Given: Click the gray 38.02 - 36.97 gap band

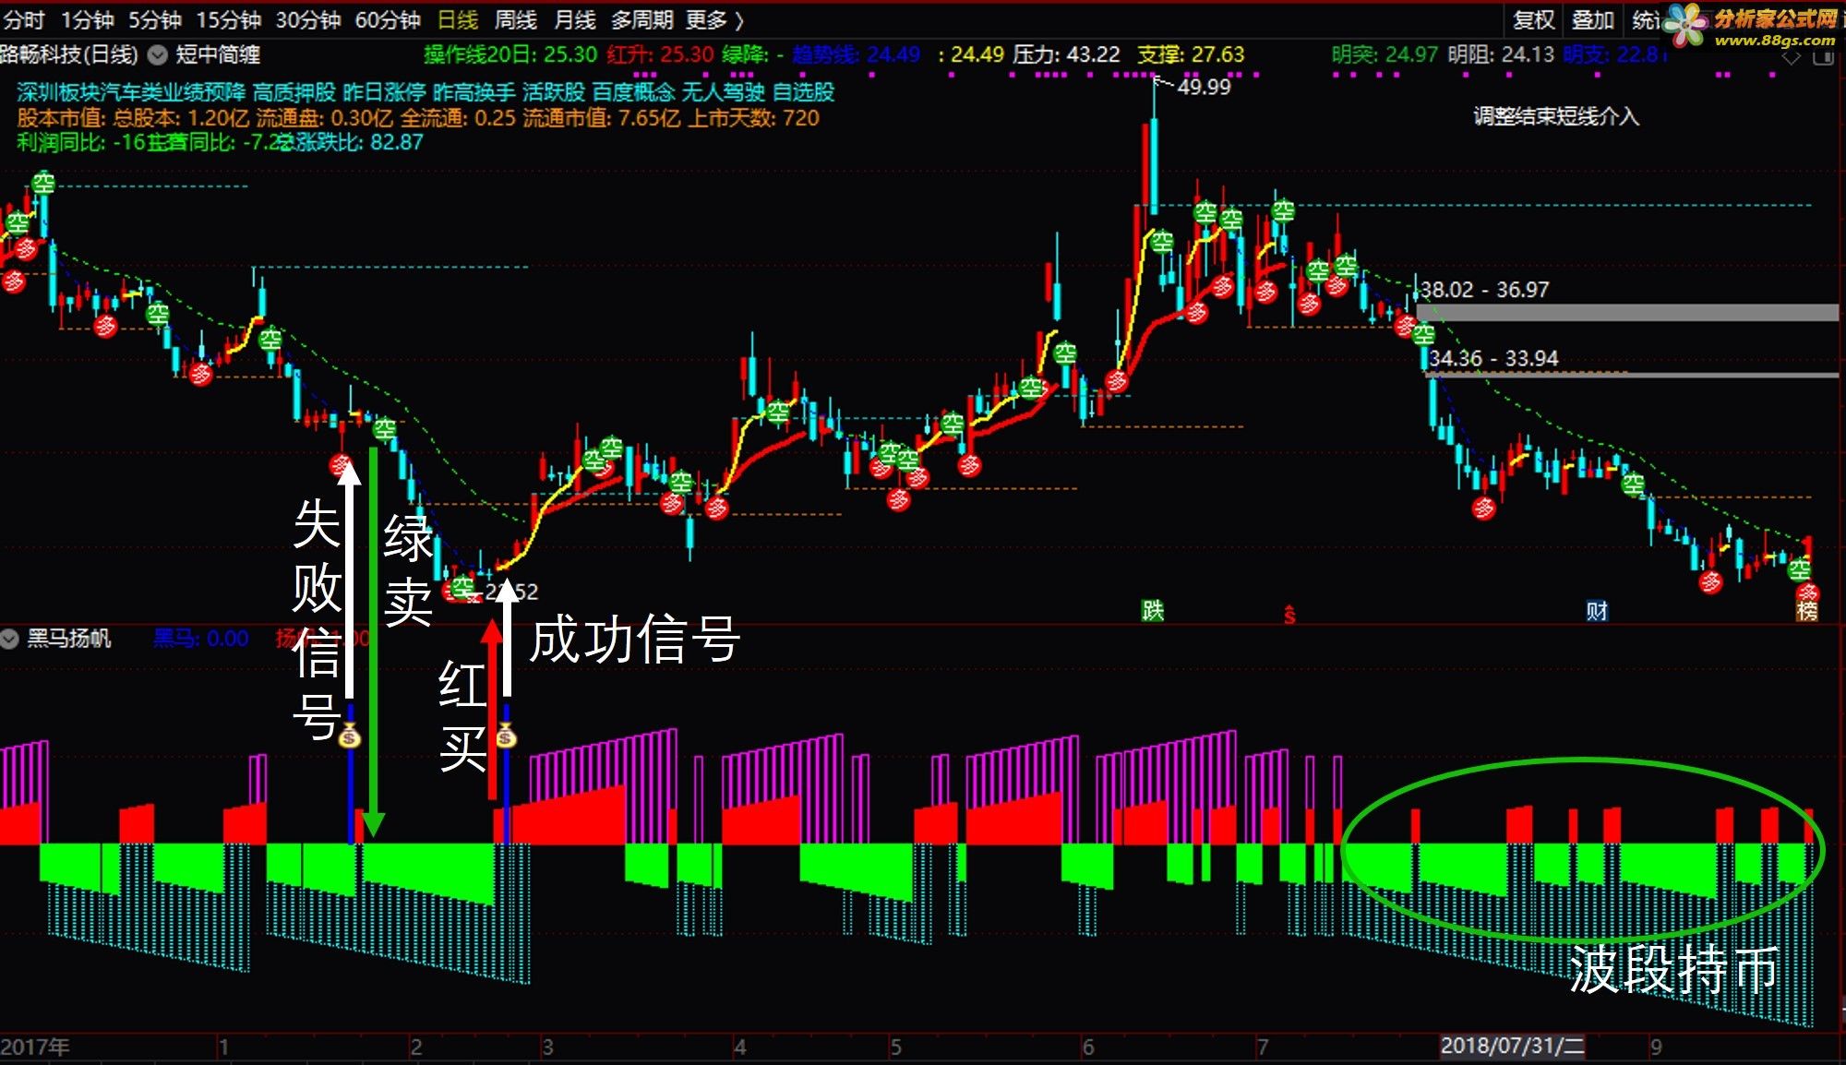Looking at the screenshot, I should tap(1628, 313).
